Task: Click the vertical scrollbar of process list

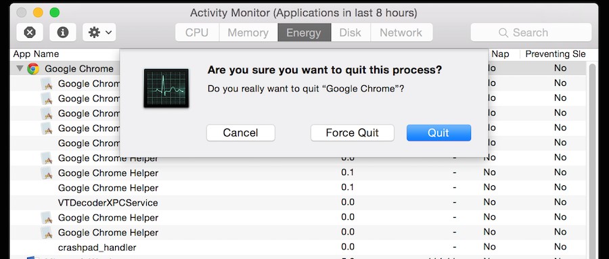Action: [593, 159]
